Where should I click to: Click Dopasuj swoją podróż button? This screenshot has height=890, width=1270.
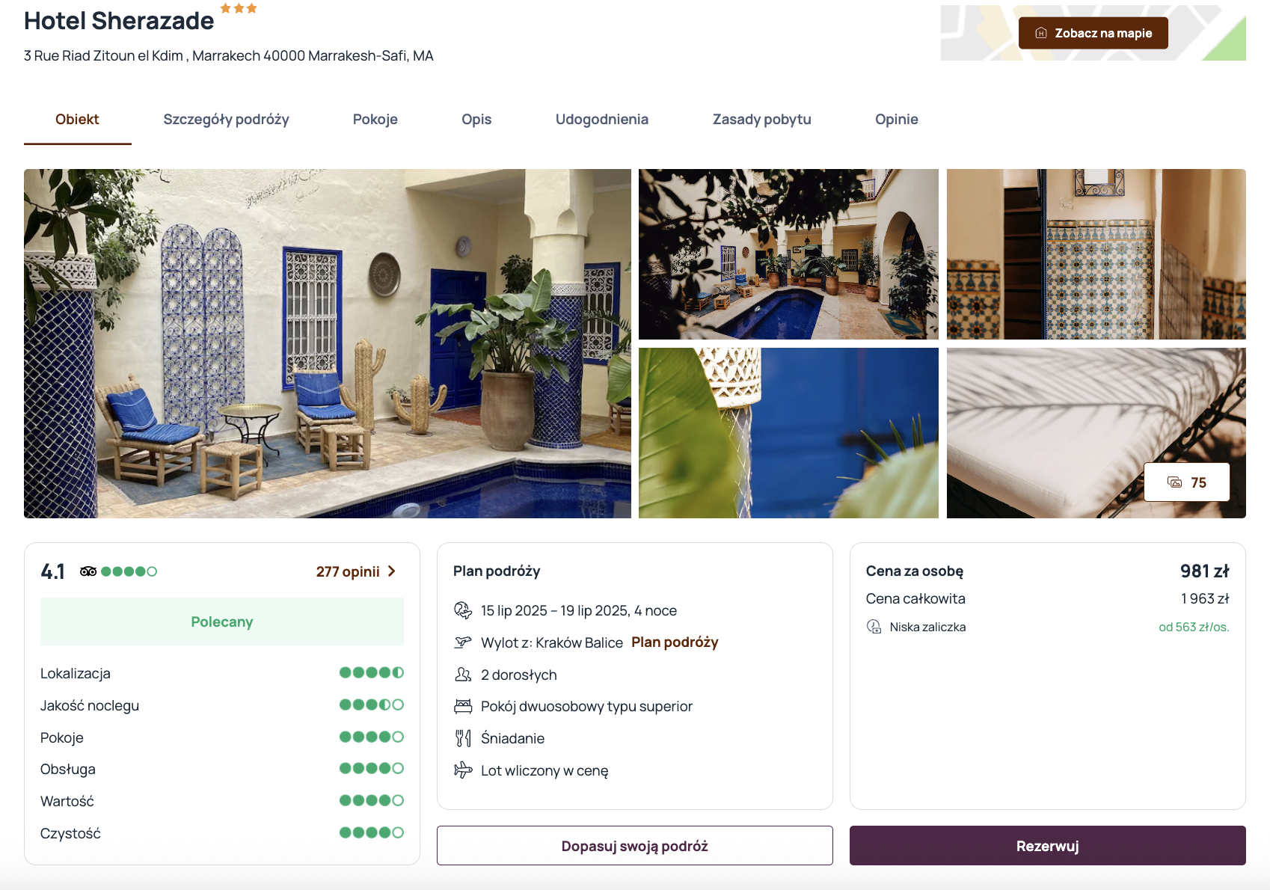coord(635,846)
